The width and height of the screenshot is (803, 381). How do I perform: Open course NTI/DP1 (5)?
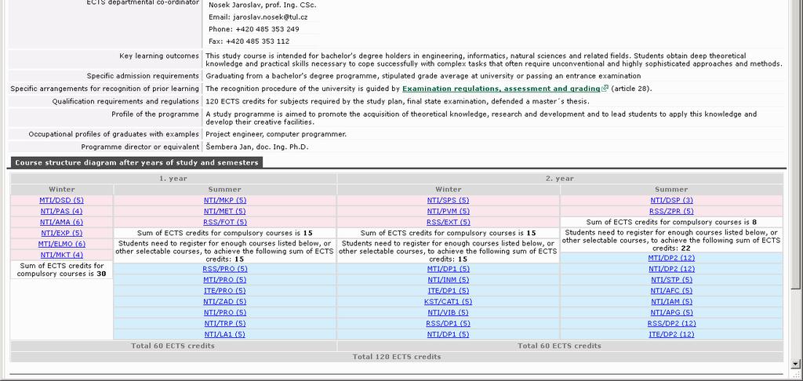pyautogui.click(x=448, y=335)
